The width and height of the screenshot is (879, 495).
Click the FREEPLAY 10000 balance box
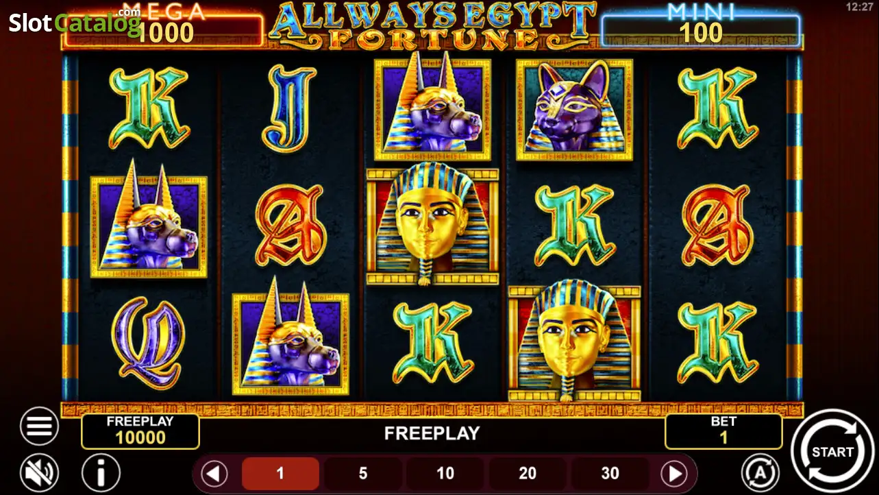140,431
